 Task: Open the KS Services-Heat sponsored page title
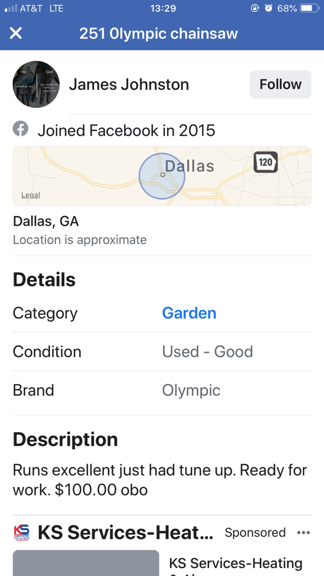125,533
